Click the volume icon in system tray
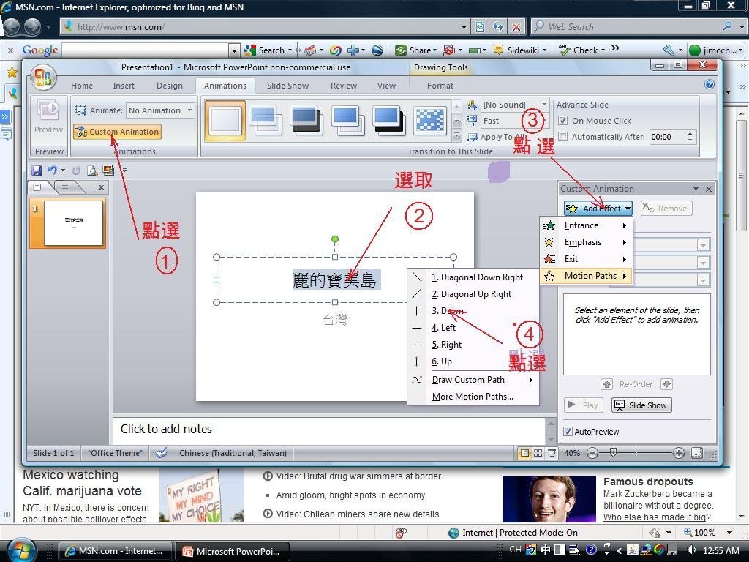749x562 pixels. pyautogui.click(x=690, y=550)
